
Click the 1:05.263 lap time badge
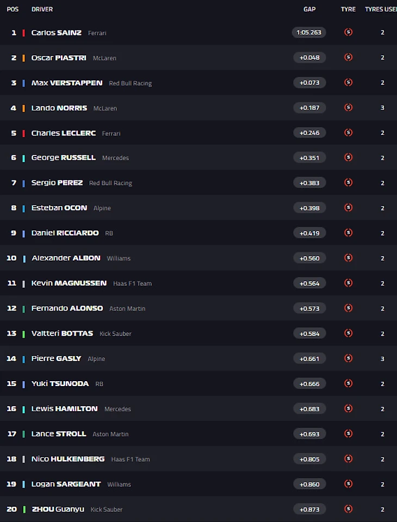tap(309, 32)
